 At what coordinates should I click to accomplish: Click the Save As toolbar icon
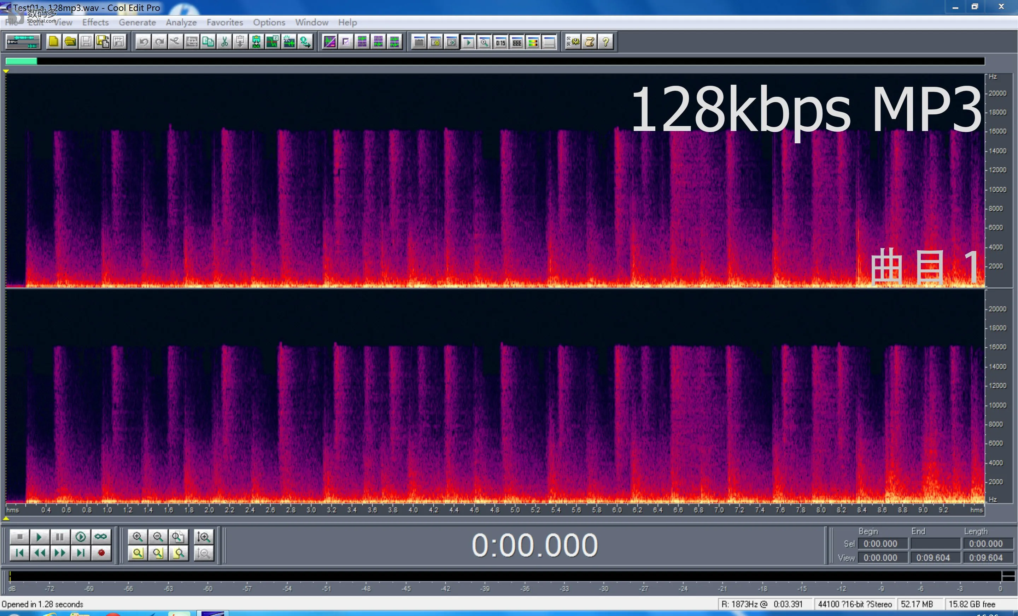[x=103, y=42]
